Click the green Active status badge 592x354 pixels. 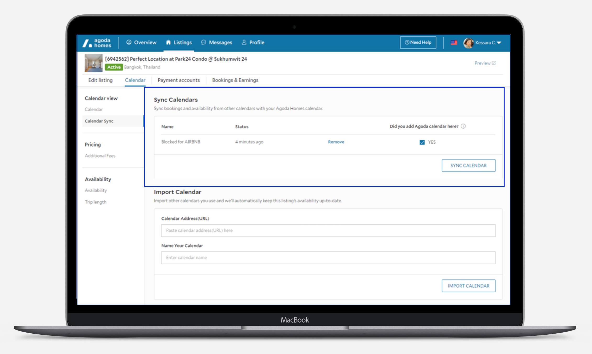point(114,67)
